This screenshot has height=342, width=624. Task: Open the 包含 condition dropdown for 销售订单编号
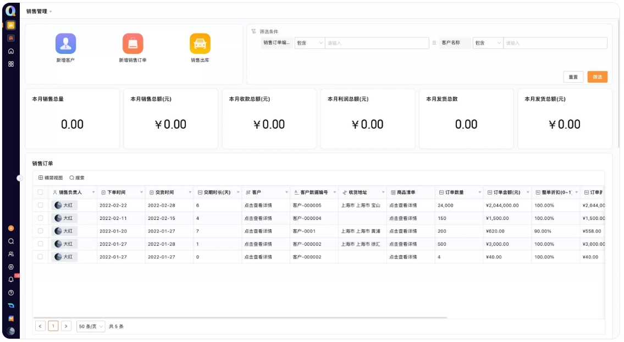tap(310, 42)
